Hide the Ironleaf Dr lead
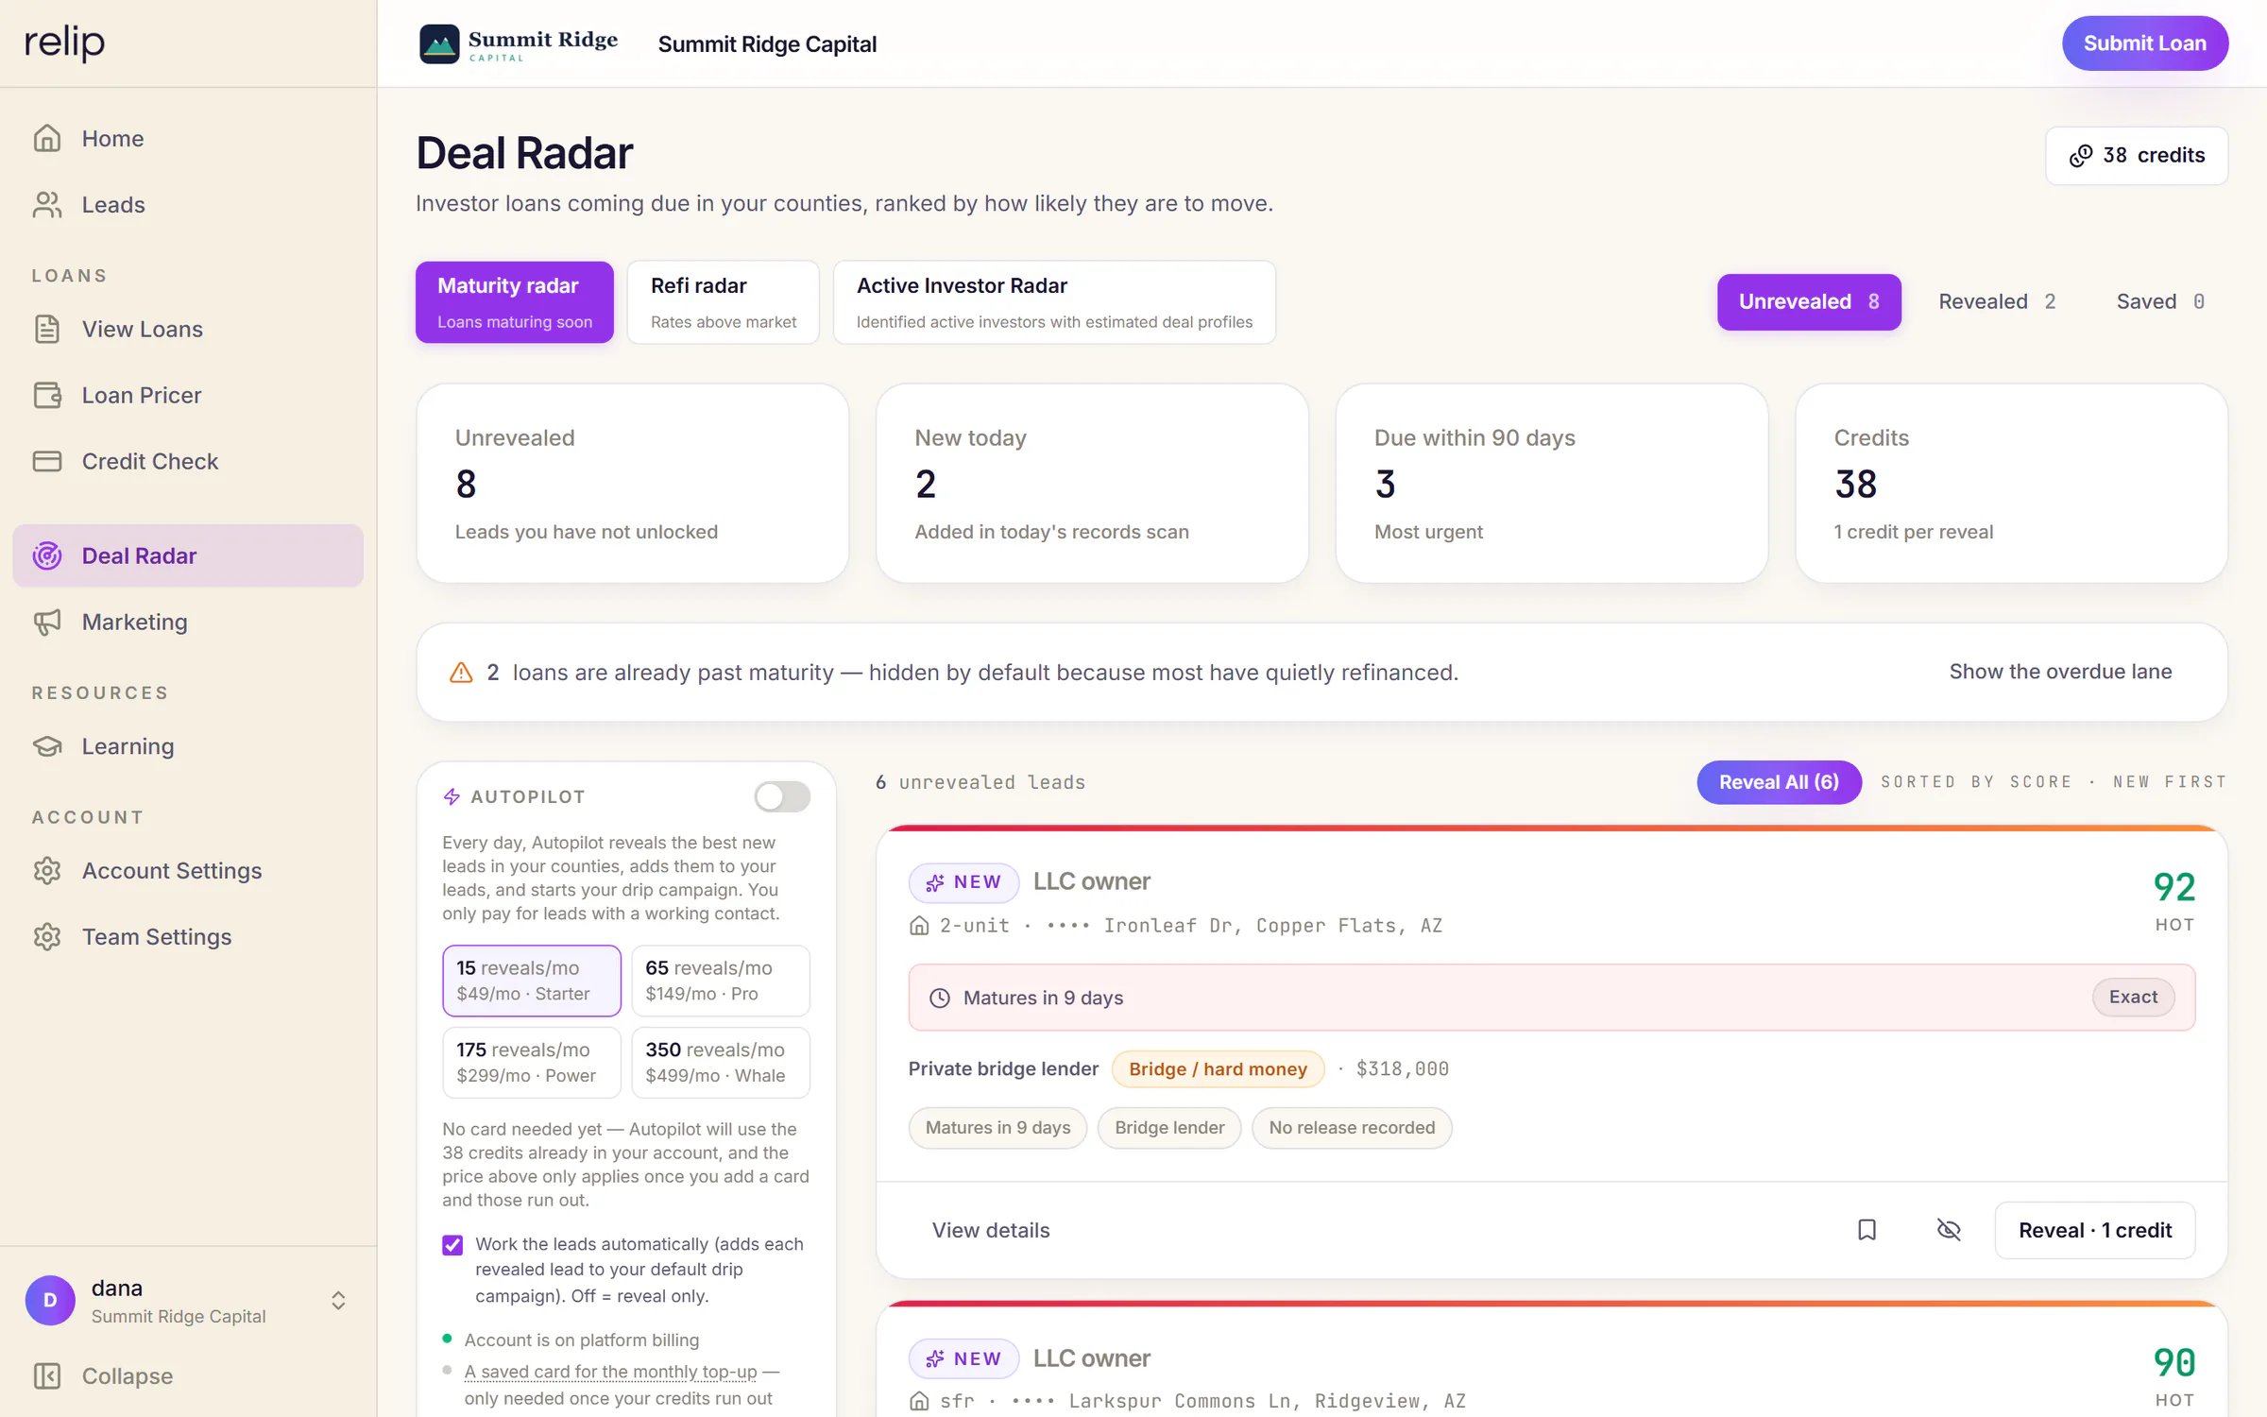Viewport: 2267px width, 1417px height. tap(1949, 1229)
